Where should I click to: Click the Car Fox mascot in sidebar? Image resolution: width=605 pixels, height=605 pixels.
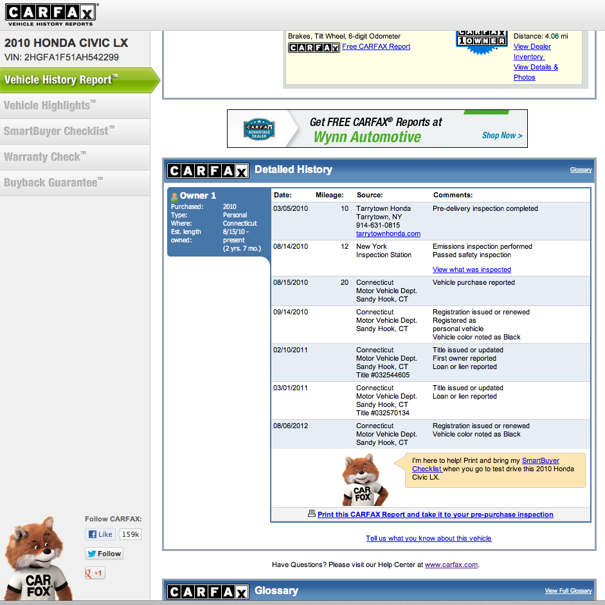tap(37, 559)
